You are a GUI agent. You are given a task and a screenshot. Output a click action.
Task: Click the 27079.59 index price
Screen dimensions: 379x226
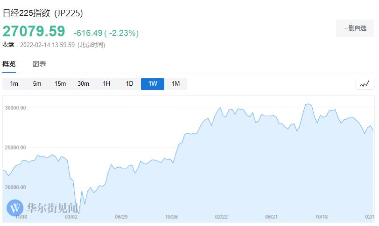point(34,31)
